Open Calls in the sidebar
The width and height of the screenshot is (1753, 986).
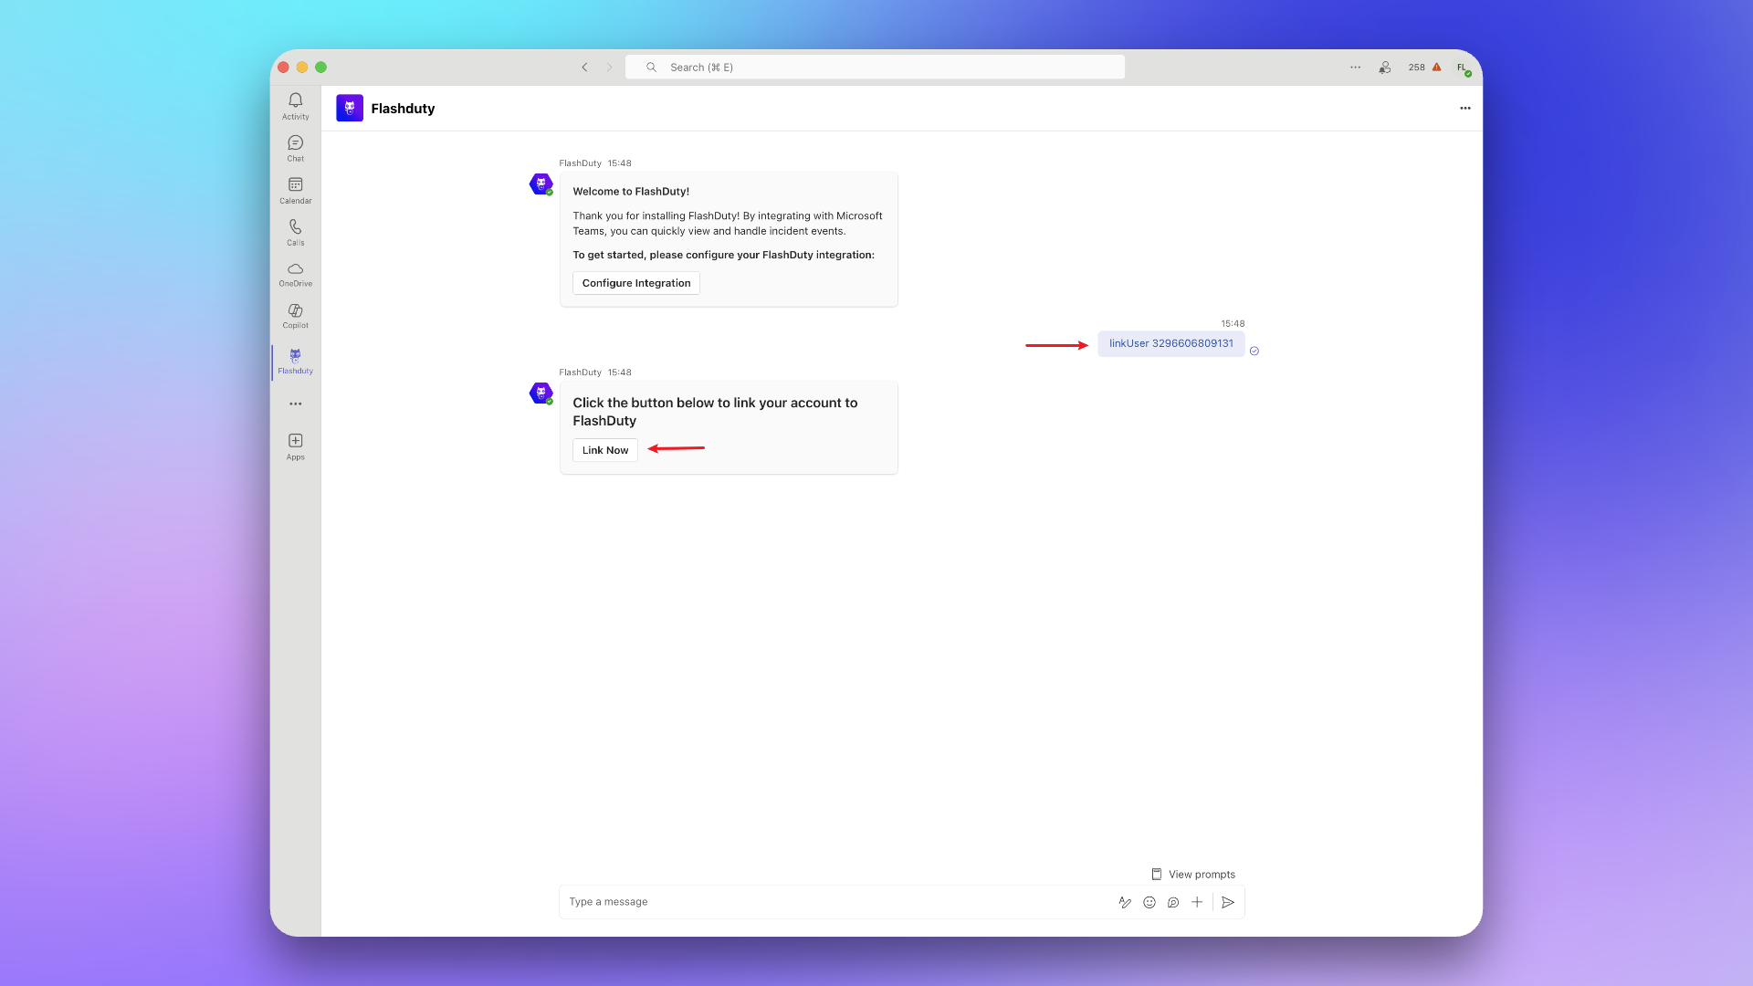[x=295, y=232]
